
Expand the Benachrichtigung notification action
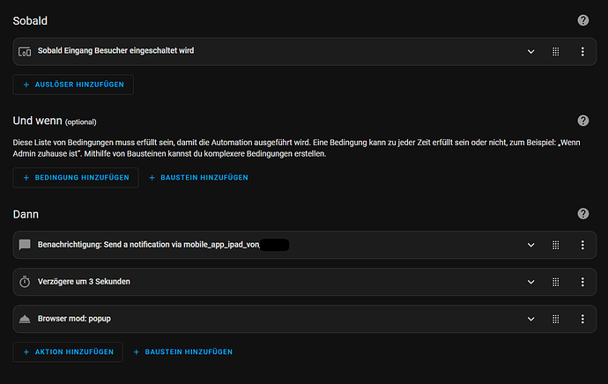530,245
